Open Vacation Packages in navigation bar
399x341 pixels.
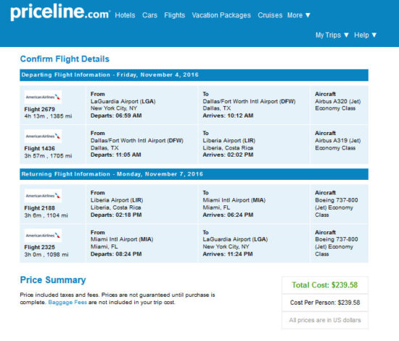click(221, 15)
